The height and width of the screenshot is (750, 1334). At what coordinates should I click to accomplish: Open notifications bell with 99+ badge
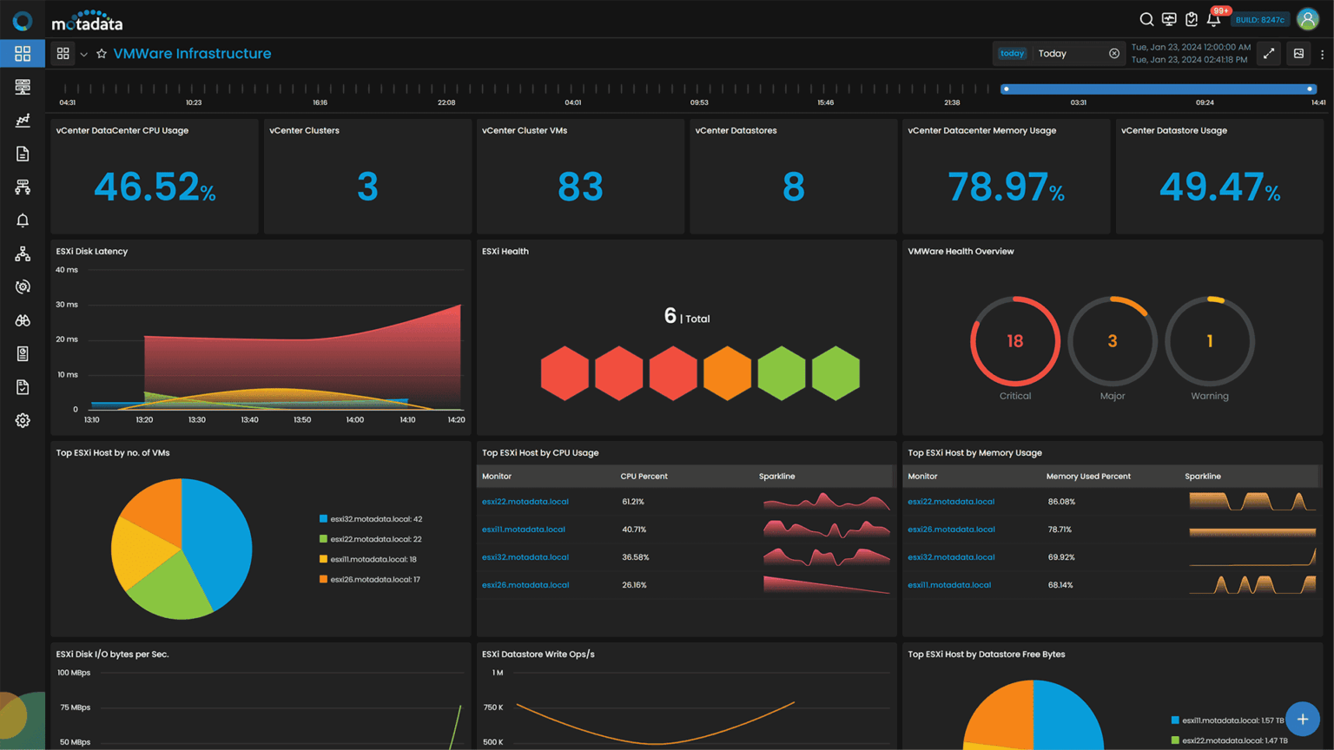point(1214,19)
